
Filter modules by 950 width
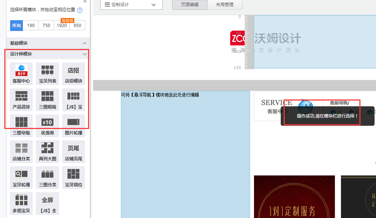77,25
